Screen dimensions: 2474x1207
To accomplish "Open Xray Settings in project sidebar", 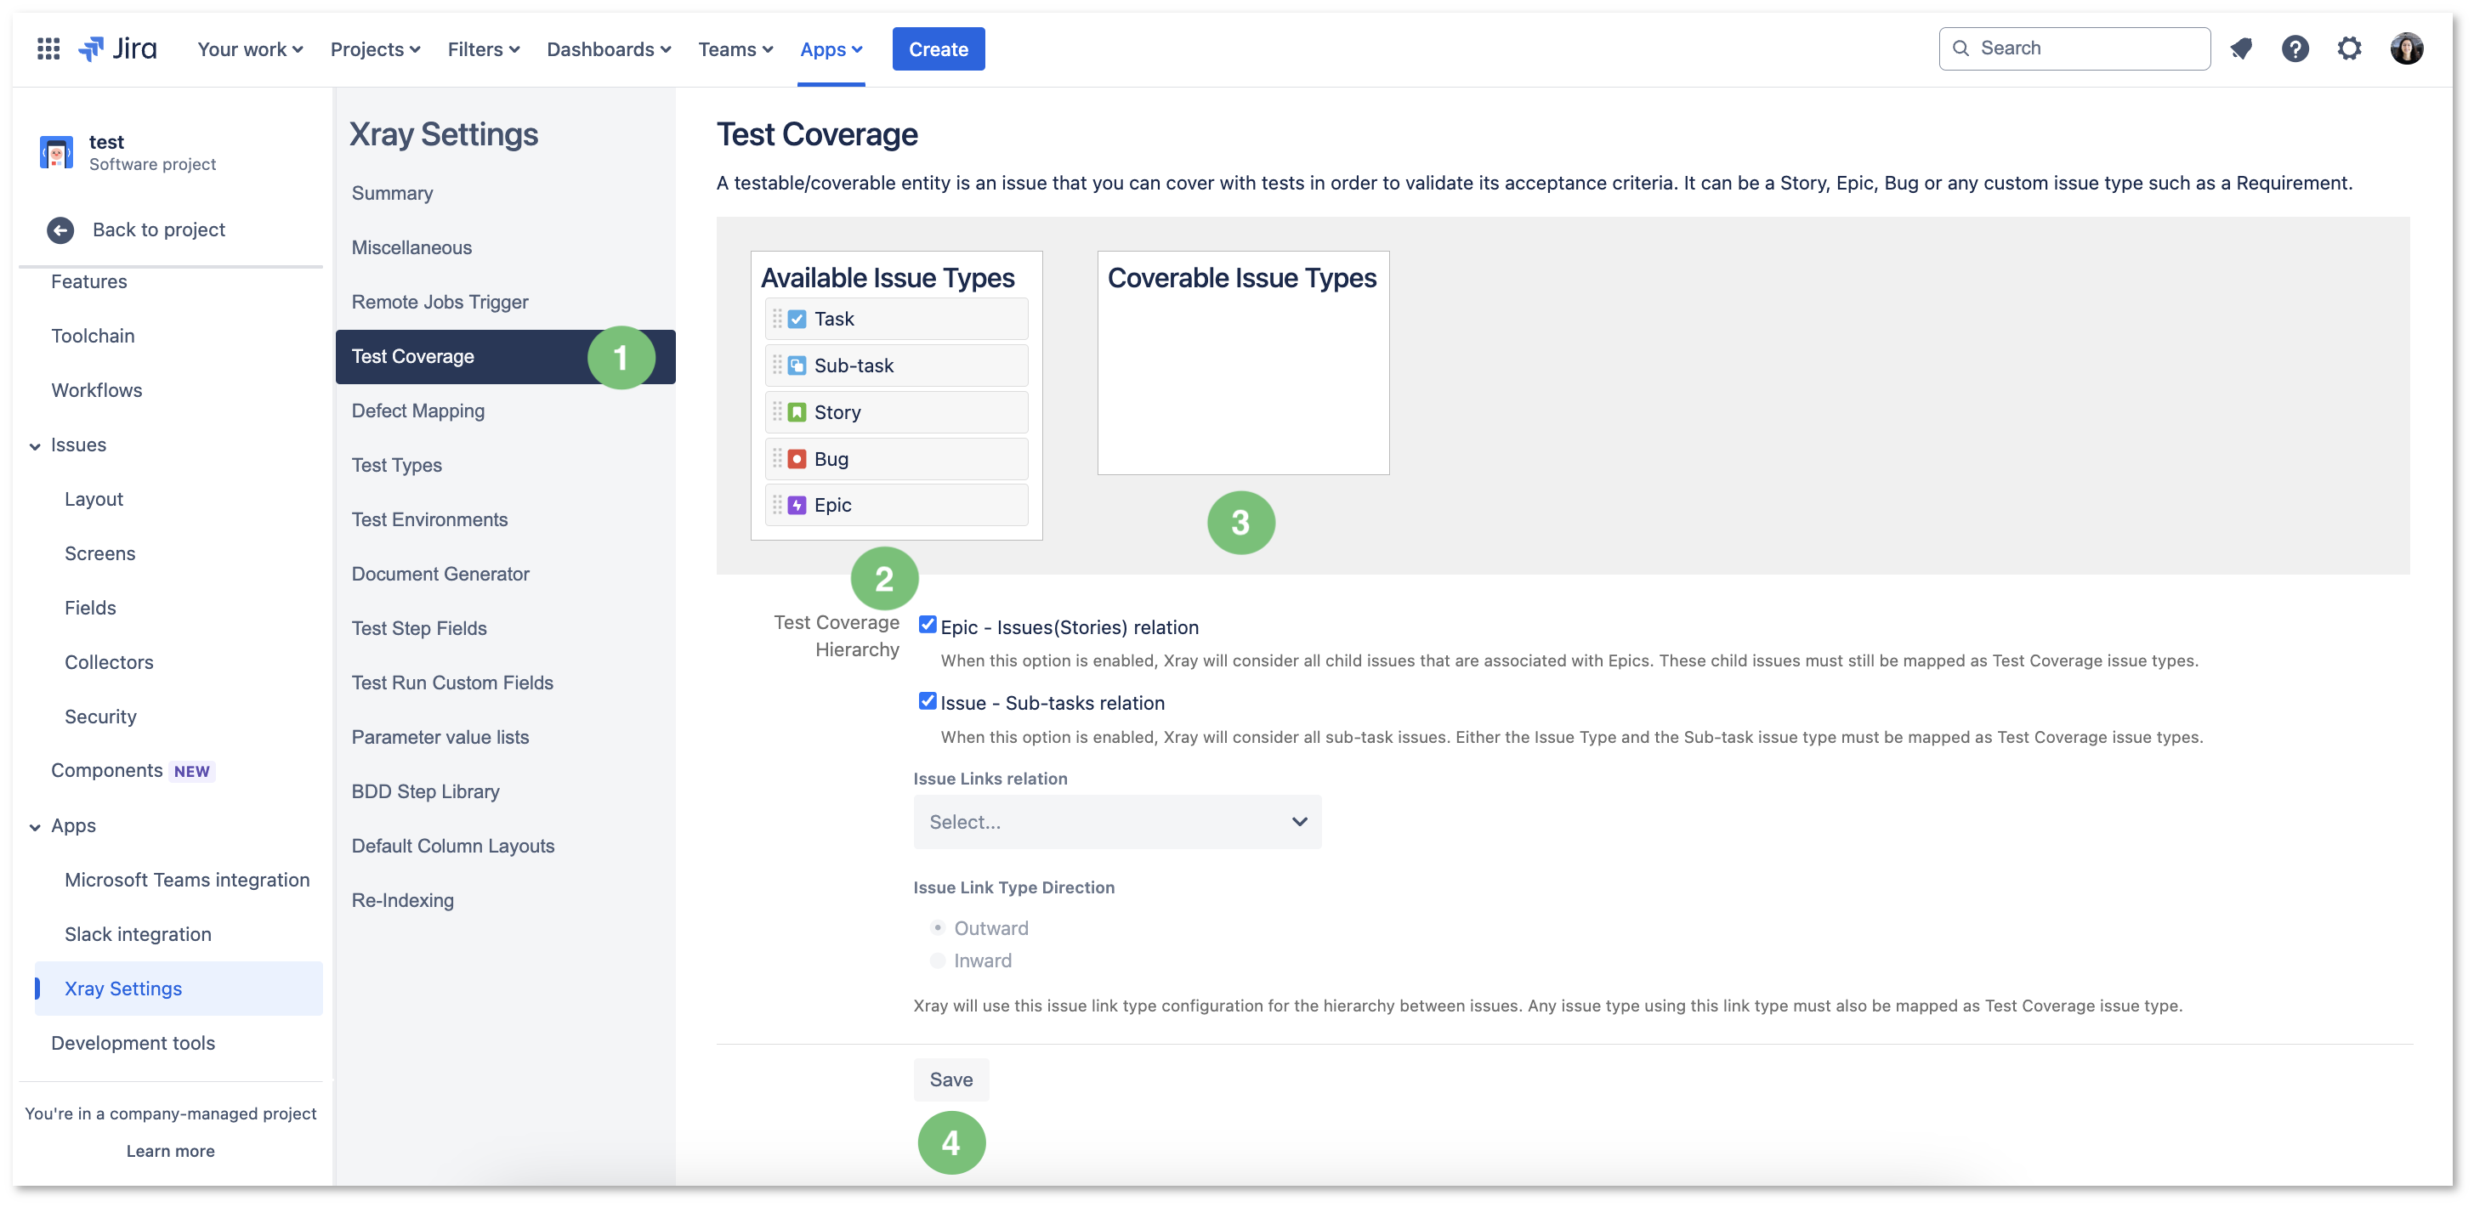I will (x=179, y=988).
